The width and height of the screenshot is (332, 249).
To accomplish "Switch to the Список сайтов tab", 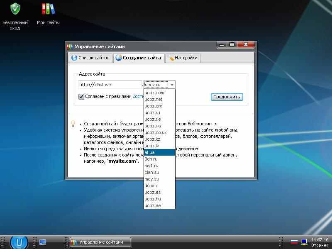I will pos(90,58).
